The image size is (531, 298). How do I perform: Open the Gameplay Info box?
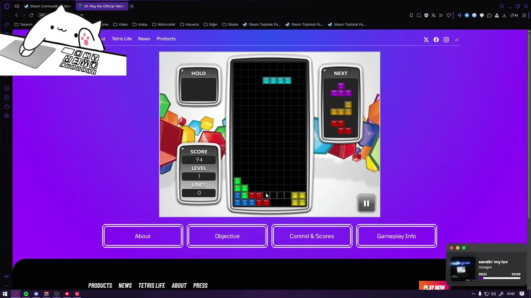coord(397,236)
